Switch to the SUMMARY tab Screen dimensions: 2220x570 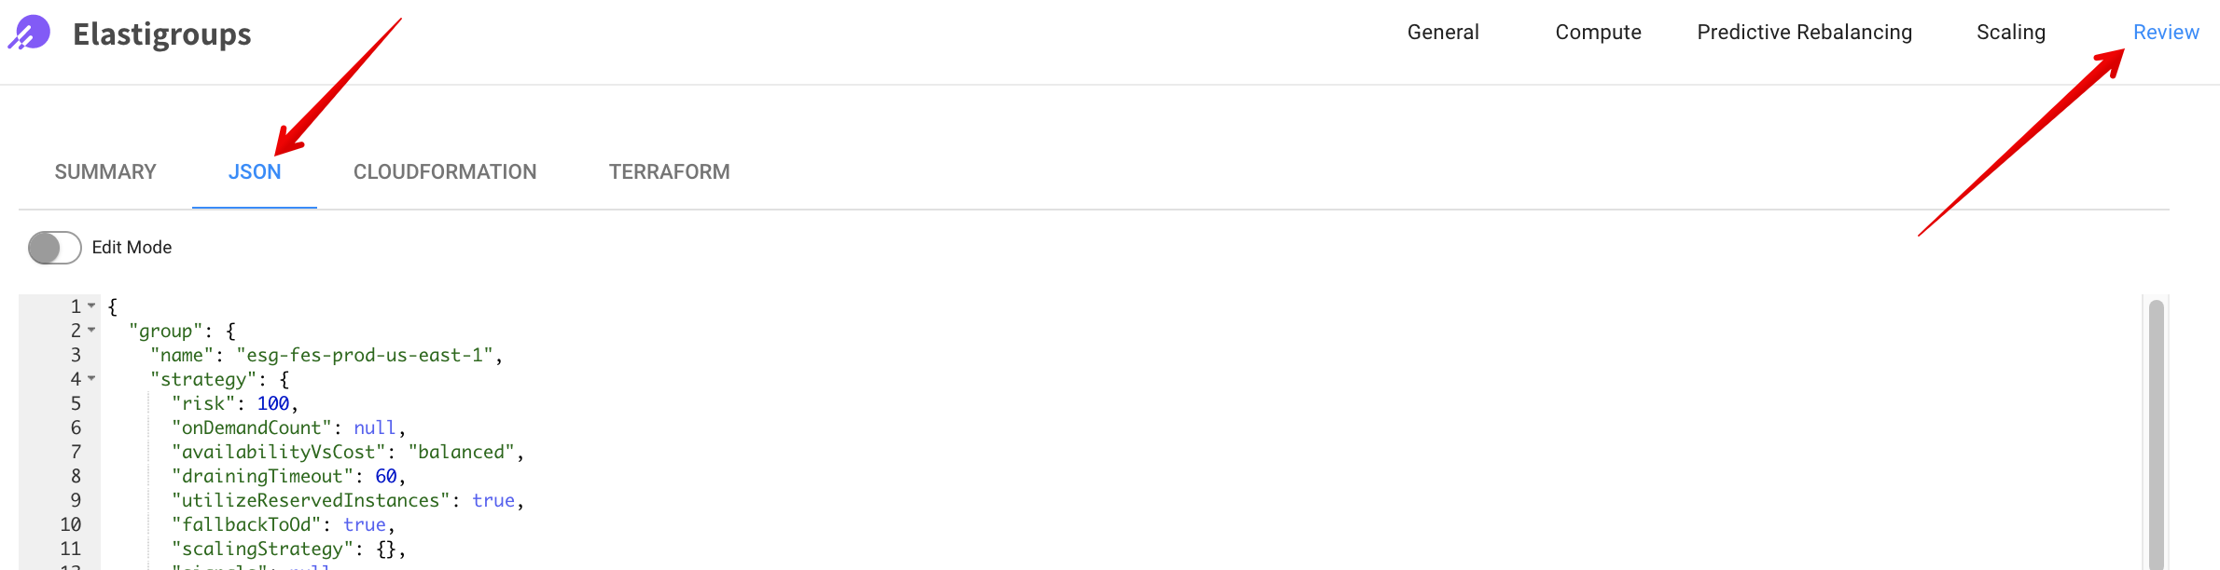click(x=105, y=172)
